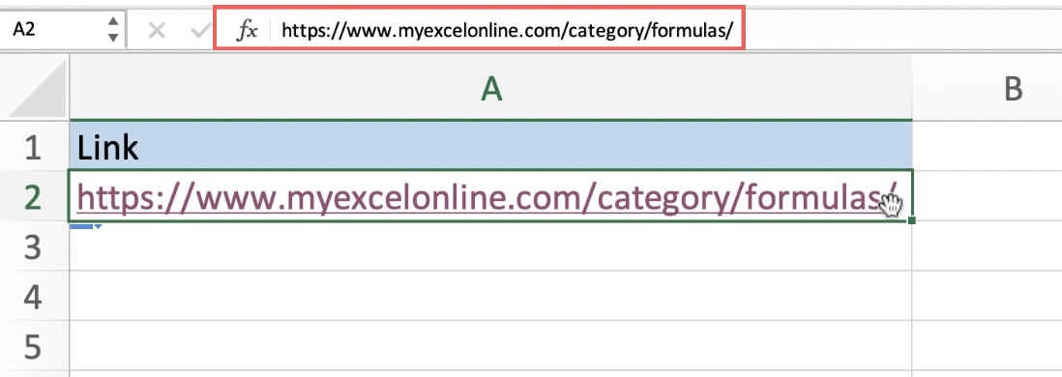Select row 5 header
This screenshot has width=1062, height=377.
pos(34,346)
